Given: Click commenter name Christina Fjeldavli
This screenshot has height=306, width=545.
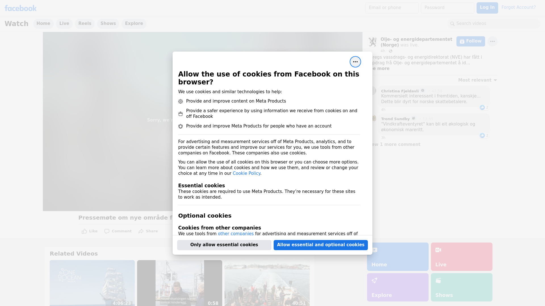Looking at the screenshot, I should (400, 91).
